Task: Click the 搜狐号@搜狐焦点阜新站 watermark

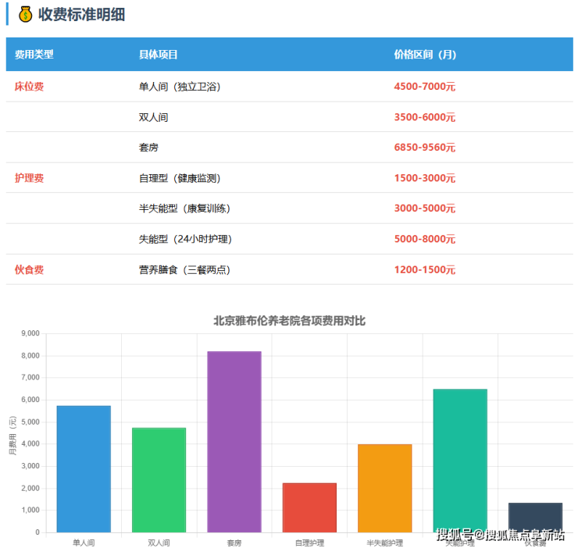Action: coord(500,535)
